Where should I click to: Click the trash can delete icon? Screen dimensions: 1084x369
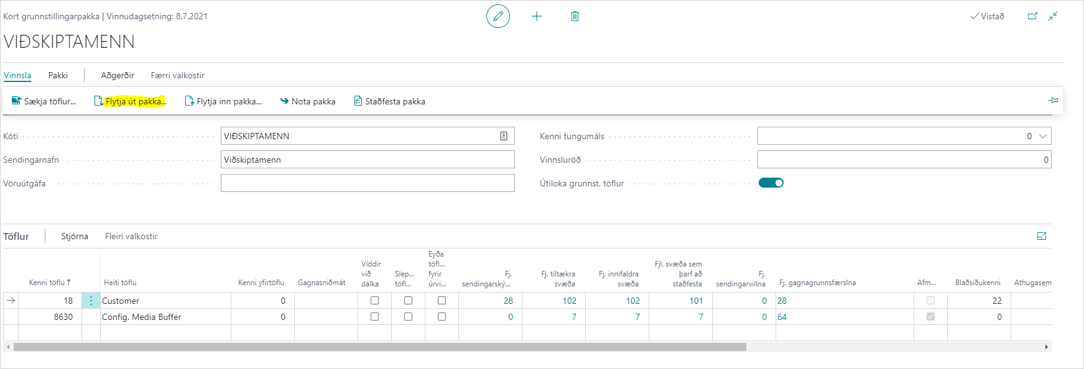coord(575,16)
